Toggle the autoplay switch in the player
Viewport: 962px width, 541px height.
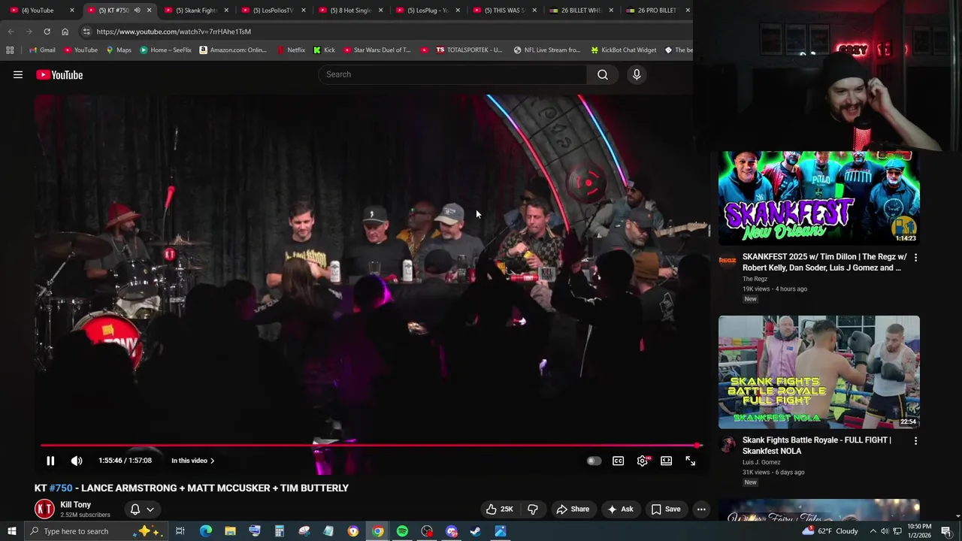pos(594,461)
